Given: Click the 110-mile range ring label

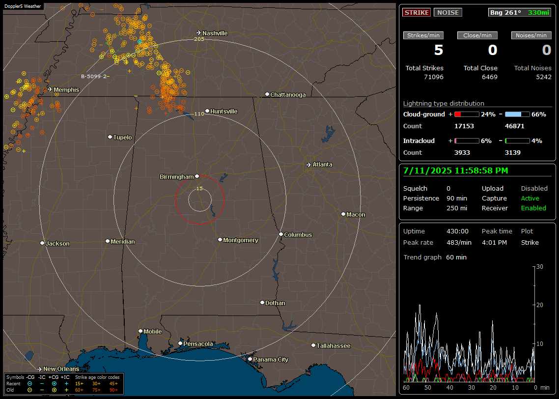Looking at the screenshot, I should (x=199, y=114).
